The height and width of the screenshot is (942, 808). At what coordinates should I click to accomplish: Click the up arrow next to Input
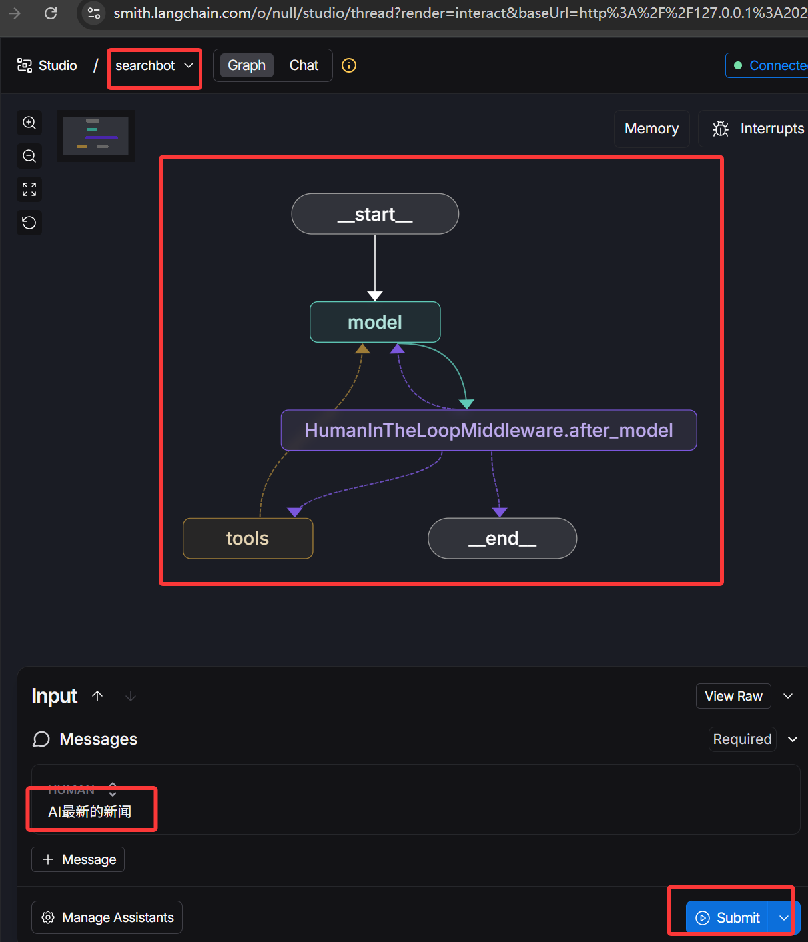(97, 696)
